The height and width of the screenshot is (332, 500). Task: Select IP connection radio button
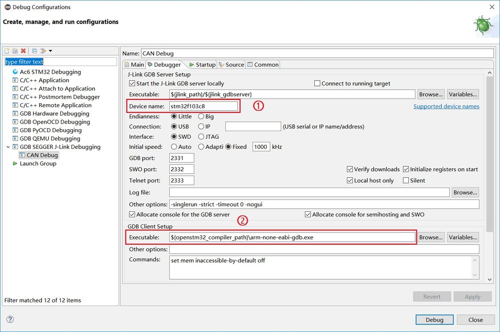point(201,127)
